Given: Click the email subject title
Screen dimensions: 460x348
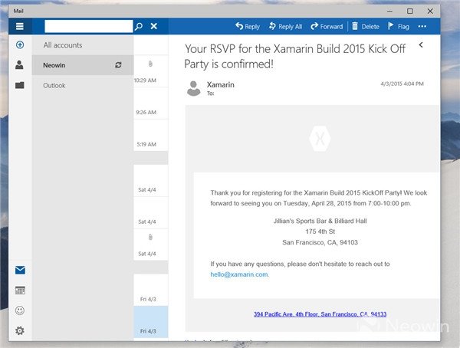Looking at the screenshot, I should (295, 56).
